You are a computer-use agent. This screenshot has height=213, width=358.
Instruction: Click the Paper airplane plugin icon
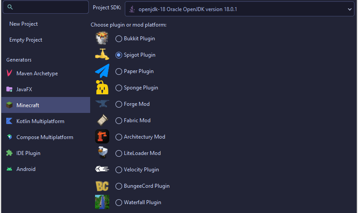102,71
